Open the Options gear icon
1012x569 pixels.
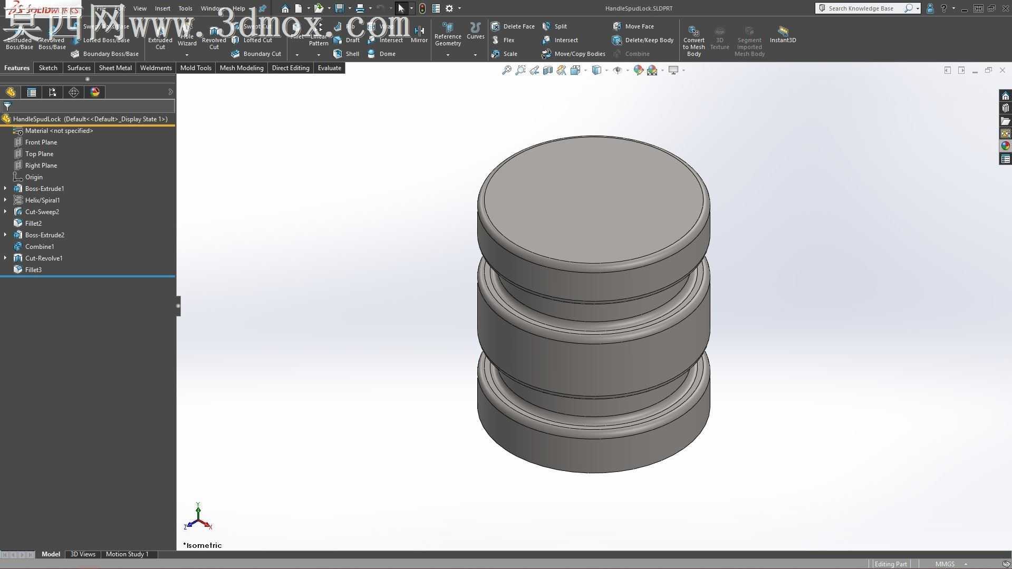[449, 8]
